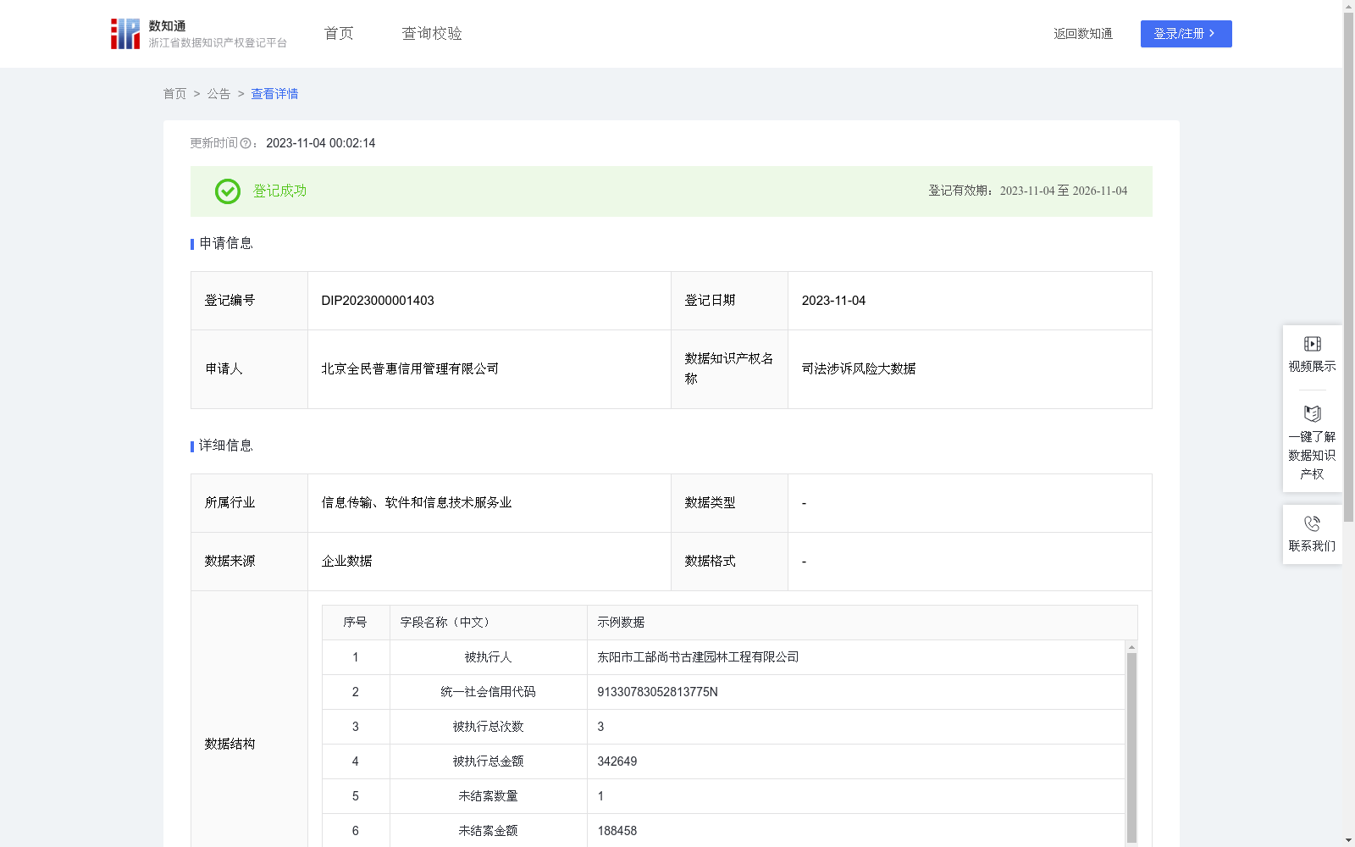
Task: Click update time 2023-11-04 00:02:14
Action: coord(320,144)
